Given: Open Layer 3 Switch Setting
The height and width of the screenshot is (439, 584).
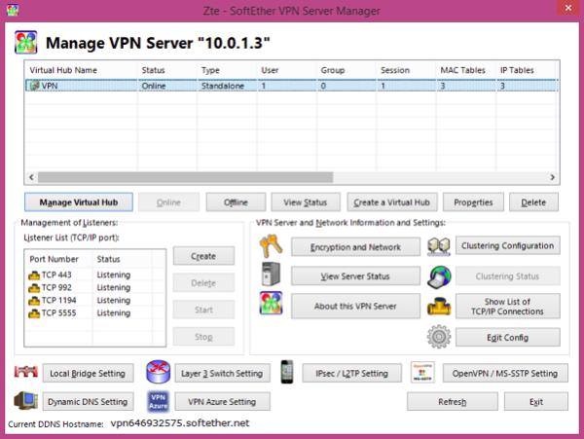Looking at the screenshot, I should (x=222, y=373).
